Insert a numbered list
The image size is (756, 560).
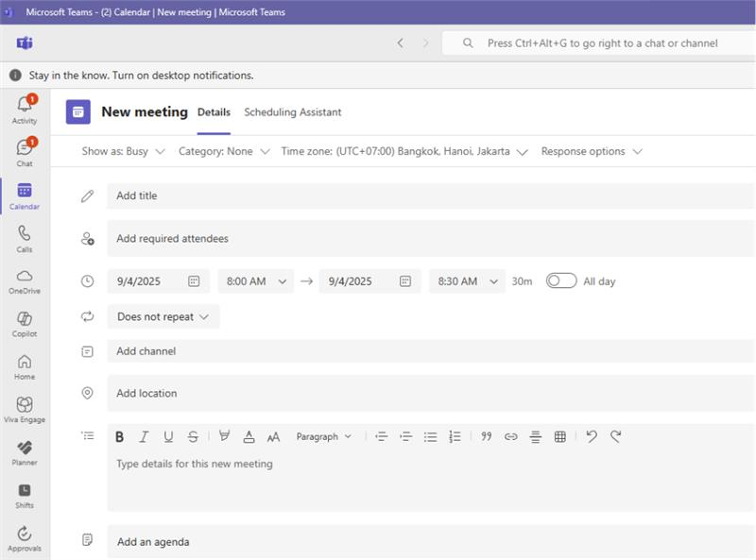(x=455, y=436)
